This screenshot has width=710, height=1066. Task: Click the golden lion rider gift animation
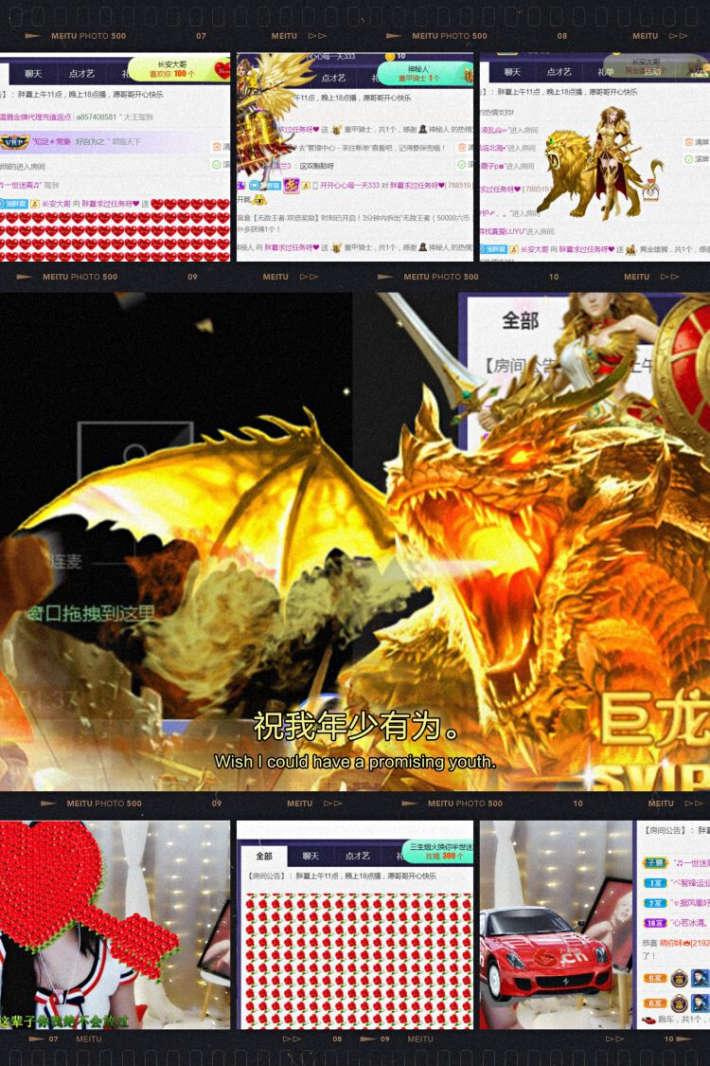point(601,163)
